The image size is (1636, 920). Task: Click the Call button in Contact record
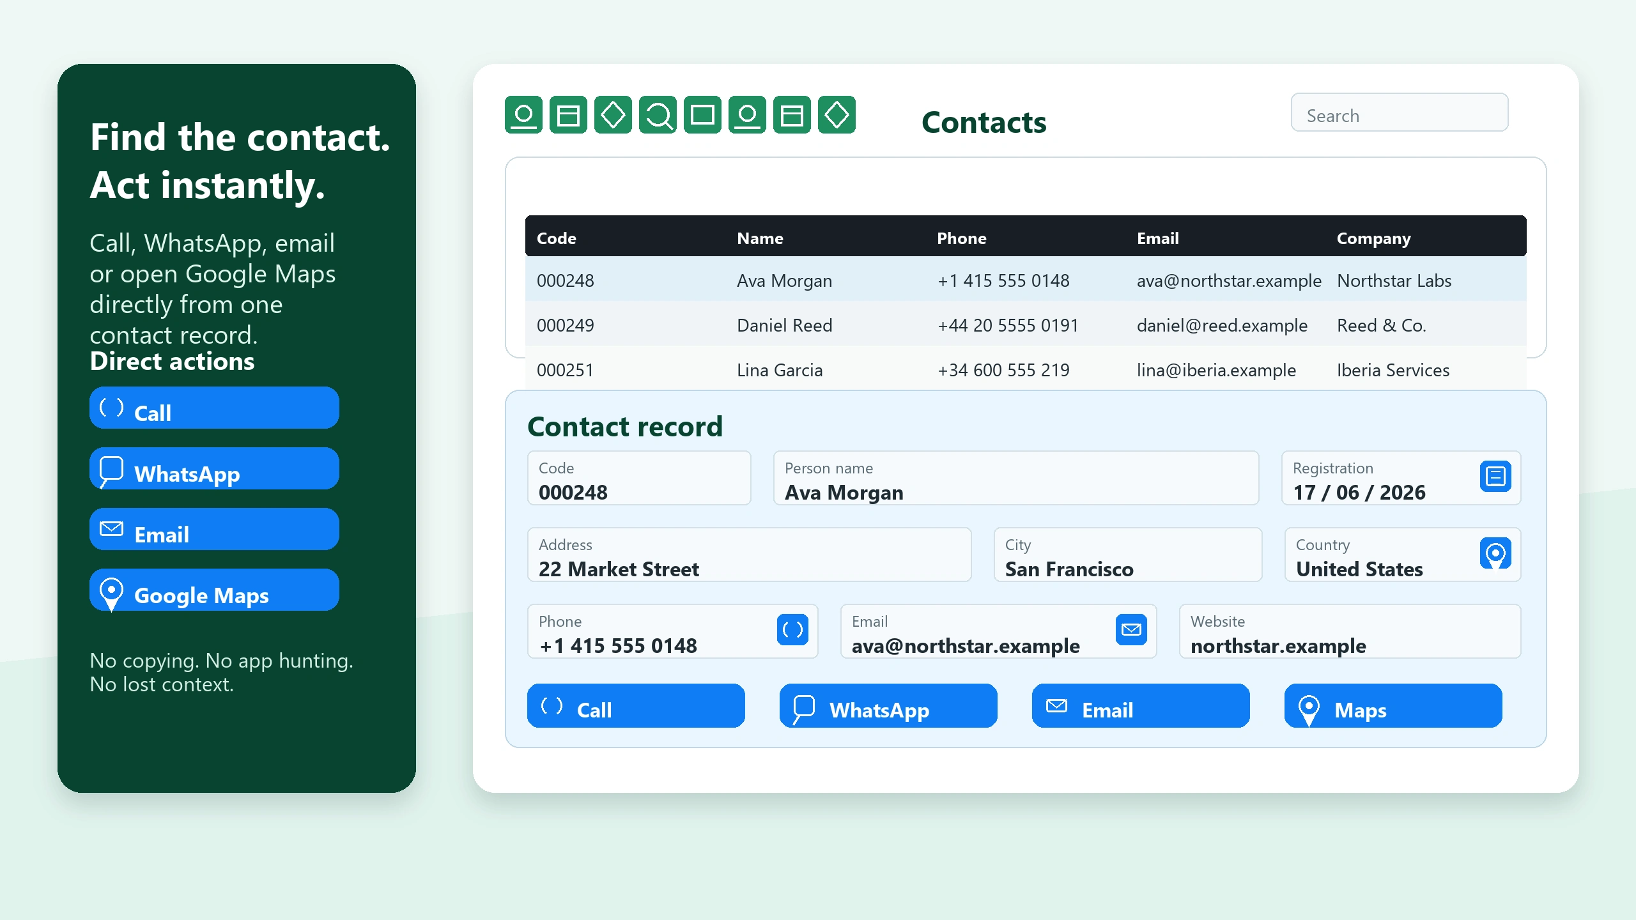click(x=636, y=706)
